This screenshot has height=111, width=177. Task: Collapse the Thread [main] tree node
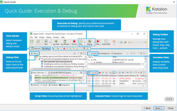tap(37, 59)
